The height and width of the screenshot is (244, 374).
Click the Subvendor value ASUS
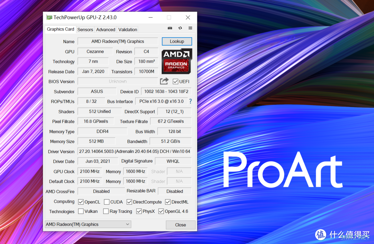coord(97,91)
